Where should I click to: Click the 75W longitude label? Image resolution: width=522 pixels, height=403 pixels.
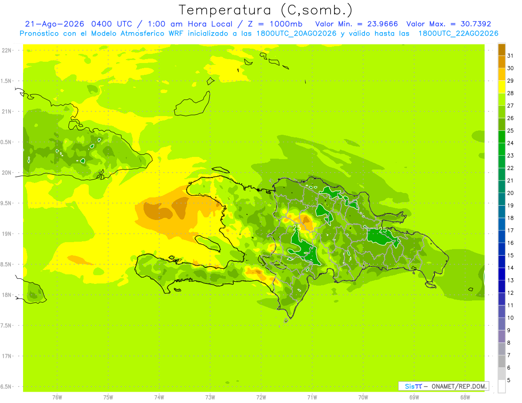point(108,397)
